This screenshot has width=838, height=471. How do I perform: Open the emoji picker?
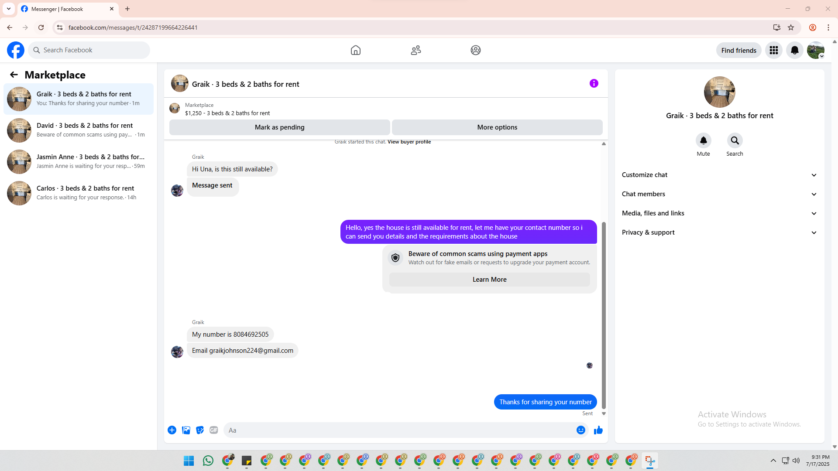581,430
